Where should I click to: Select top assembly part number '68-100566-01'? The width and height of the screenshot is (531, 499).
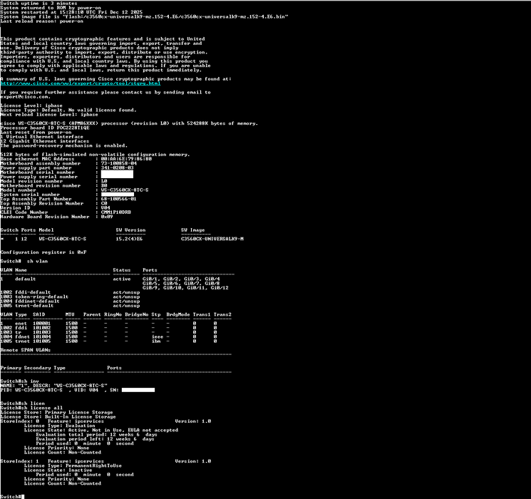coord(118,199)
